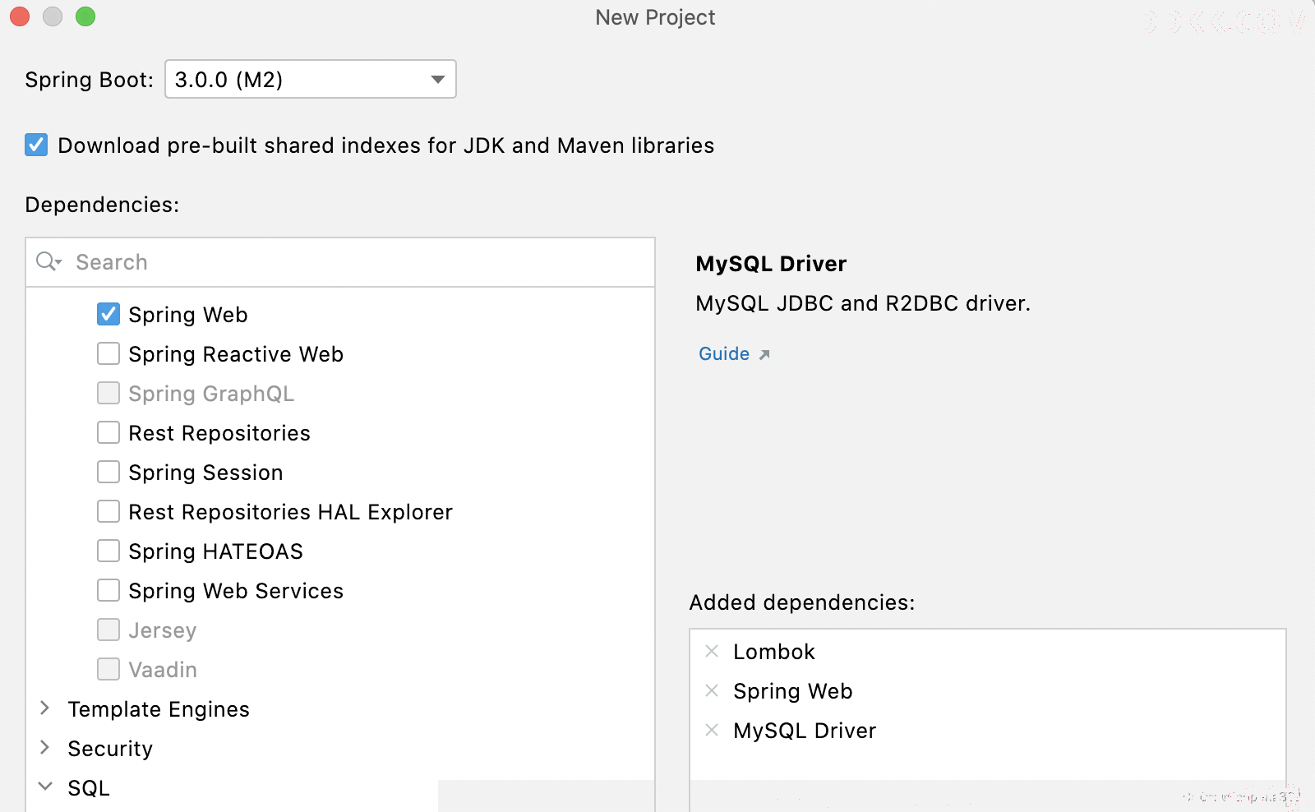This screenshot has height=812, width=1315.
Task: Click the SQL tree label
Action: (89, 788)
